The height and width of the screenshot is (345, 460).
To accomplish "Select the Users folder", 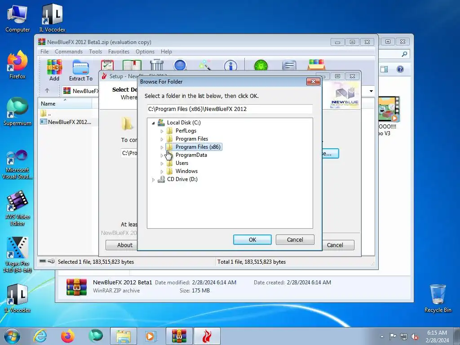I will coord(182,163).
